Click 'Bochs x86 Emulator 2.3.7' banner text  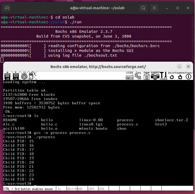[x=84, y=32]
